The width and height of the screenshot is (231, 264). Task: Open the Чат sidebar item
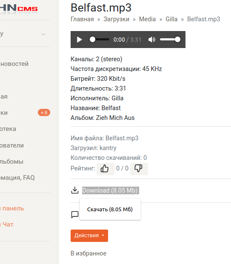pos(7,224)
